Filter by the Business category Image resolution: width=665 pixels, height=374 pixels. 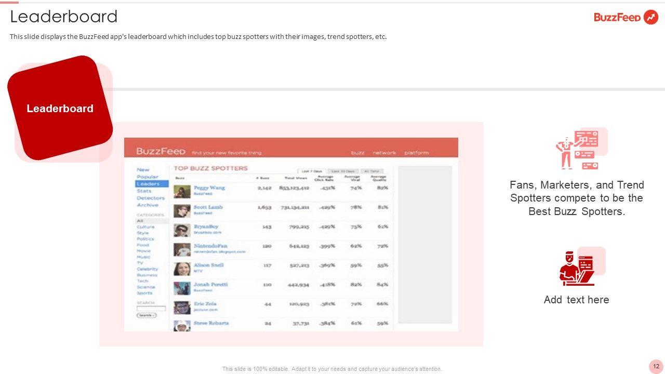147,275
